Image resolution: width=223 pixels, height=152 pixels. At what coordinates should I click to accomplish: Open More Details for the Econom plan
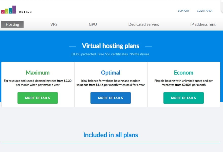[183, 98]
